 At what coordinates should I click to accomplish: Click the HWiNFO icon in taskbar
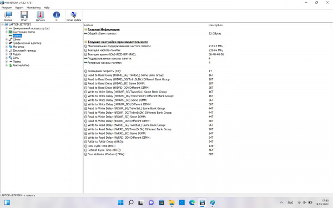(202, 202)
